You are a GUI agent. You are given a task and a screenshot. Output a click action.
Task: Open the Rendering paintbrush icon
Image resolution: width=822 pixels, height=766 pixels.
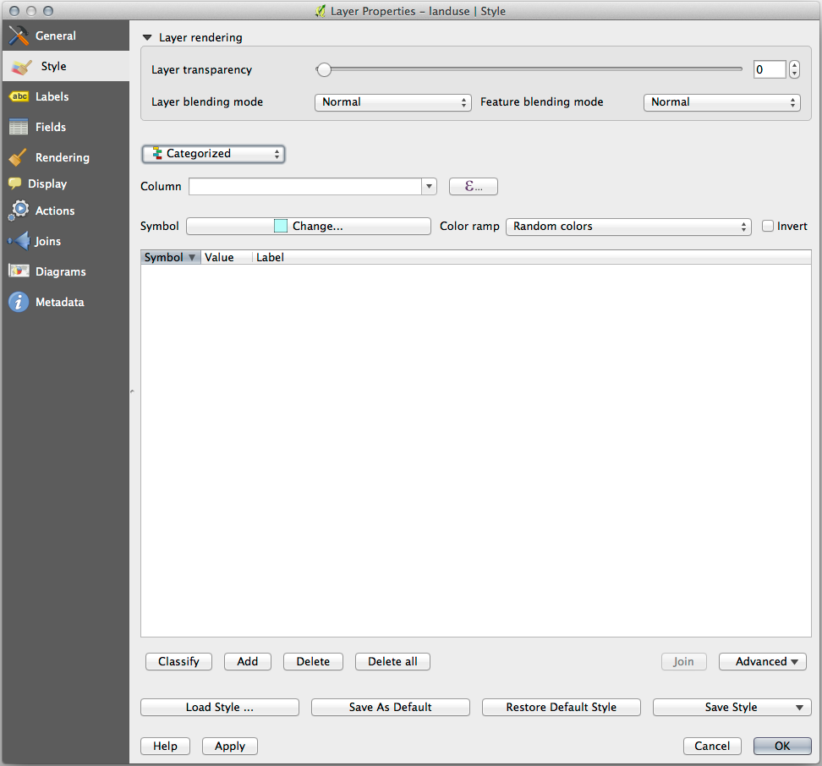click(x=19, y=158)
